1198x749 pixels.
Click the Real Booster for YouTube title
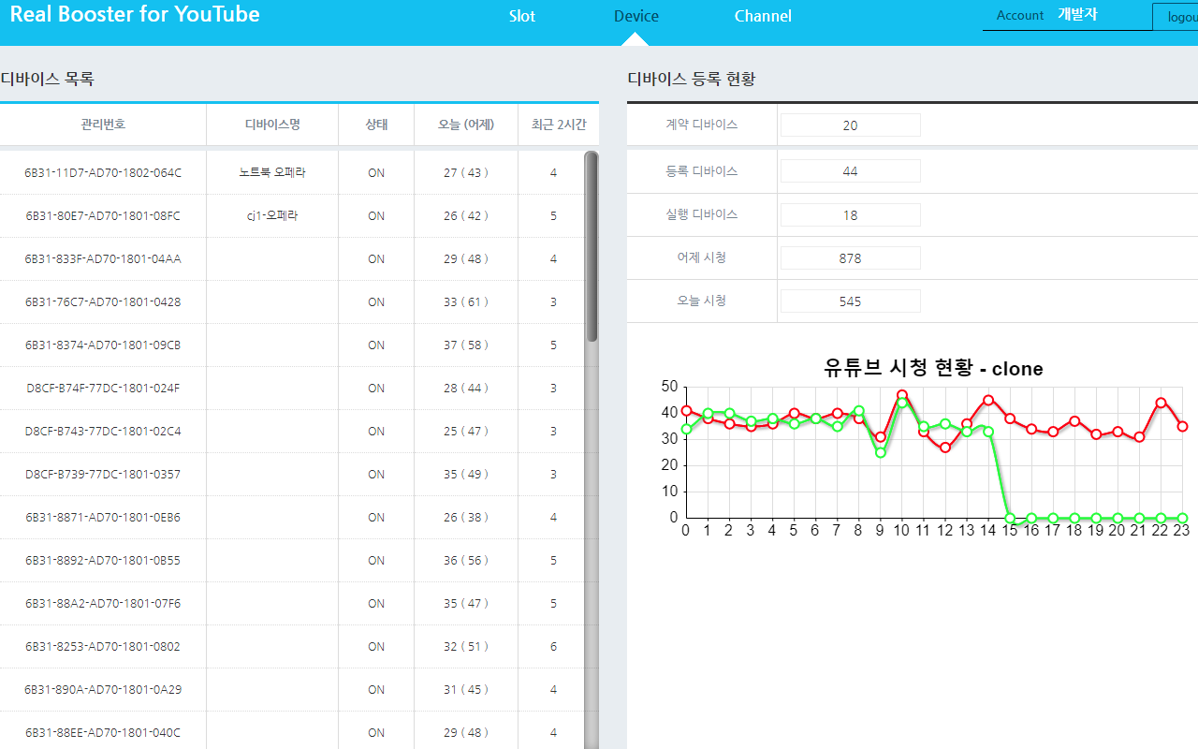135,14
